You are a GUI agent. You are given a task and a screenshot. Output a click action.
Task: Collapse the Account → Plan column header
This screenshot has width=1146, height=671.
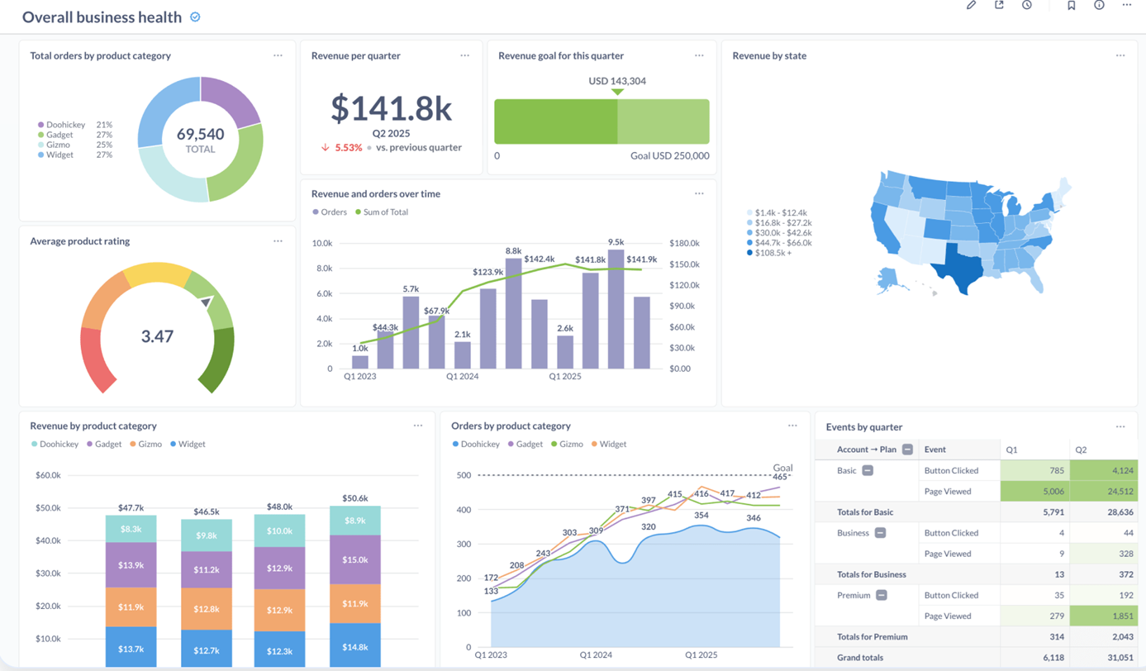pyautogui.click(x=906, y=450)
